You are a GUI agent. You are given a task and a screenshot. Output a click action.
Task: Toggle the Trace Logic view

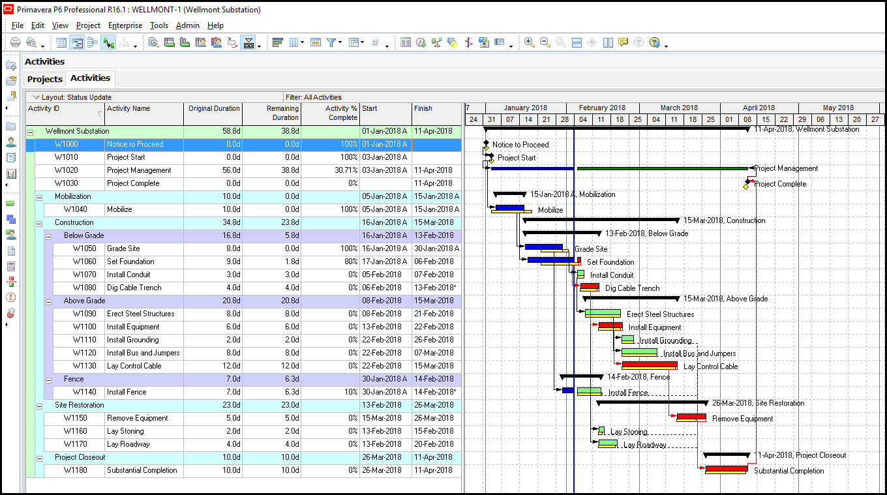click(x=108, y=42)
